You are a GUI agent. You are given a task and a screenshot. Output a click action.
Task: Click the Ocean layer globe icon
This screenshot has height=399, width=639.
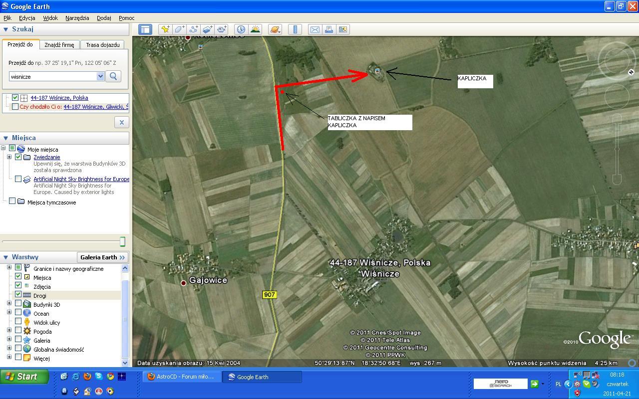click(27, 313)
